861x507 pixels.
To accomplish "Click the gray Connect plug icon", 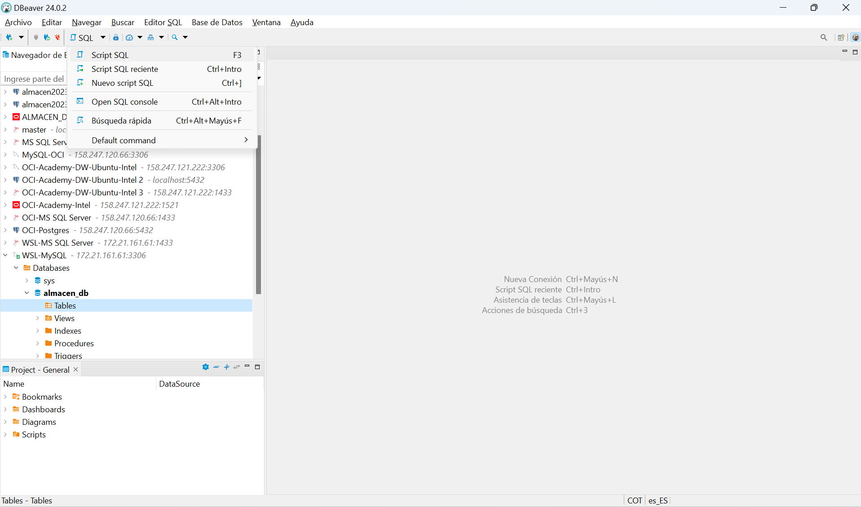I will [x=36, y=37].
